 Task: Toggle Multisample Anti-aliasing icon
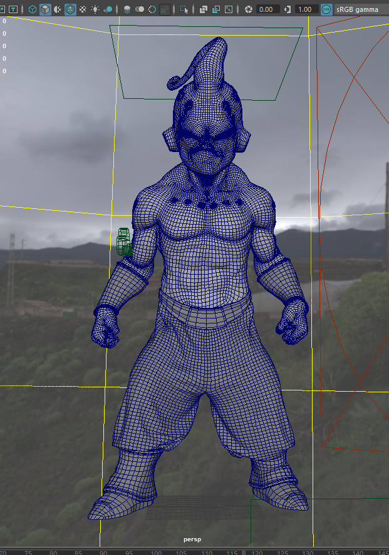click(152, 9)
